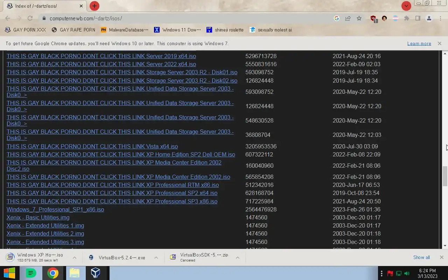Screen dimensions: 448x280
Task: Click the file size 2564476928
Action: (261, 209)
